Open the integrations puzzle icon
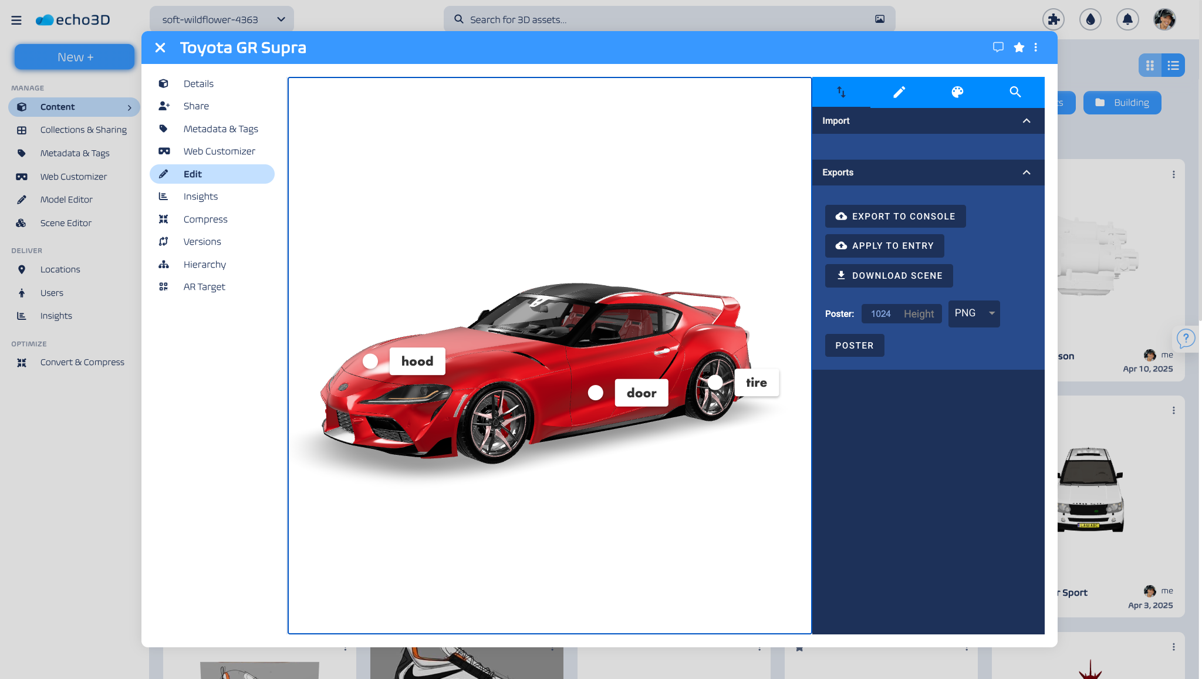Viewport: 1202px width, 679px height. [1054, 19]
